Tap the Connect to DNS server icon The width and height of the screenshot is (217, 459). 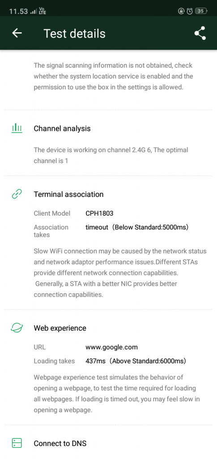17,443
